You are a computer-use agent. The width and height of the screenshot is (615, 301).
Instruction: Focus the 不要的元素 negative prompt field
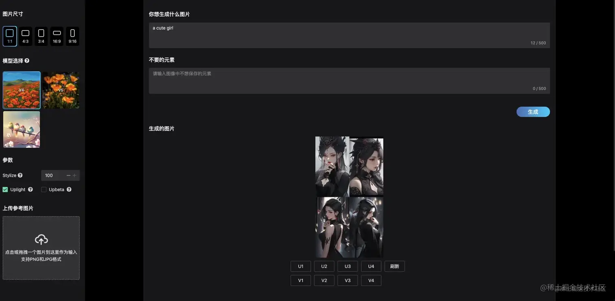point(349,81)
